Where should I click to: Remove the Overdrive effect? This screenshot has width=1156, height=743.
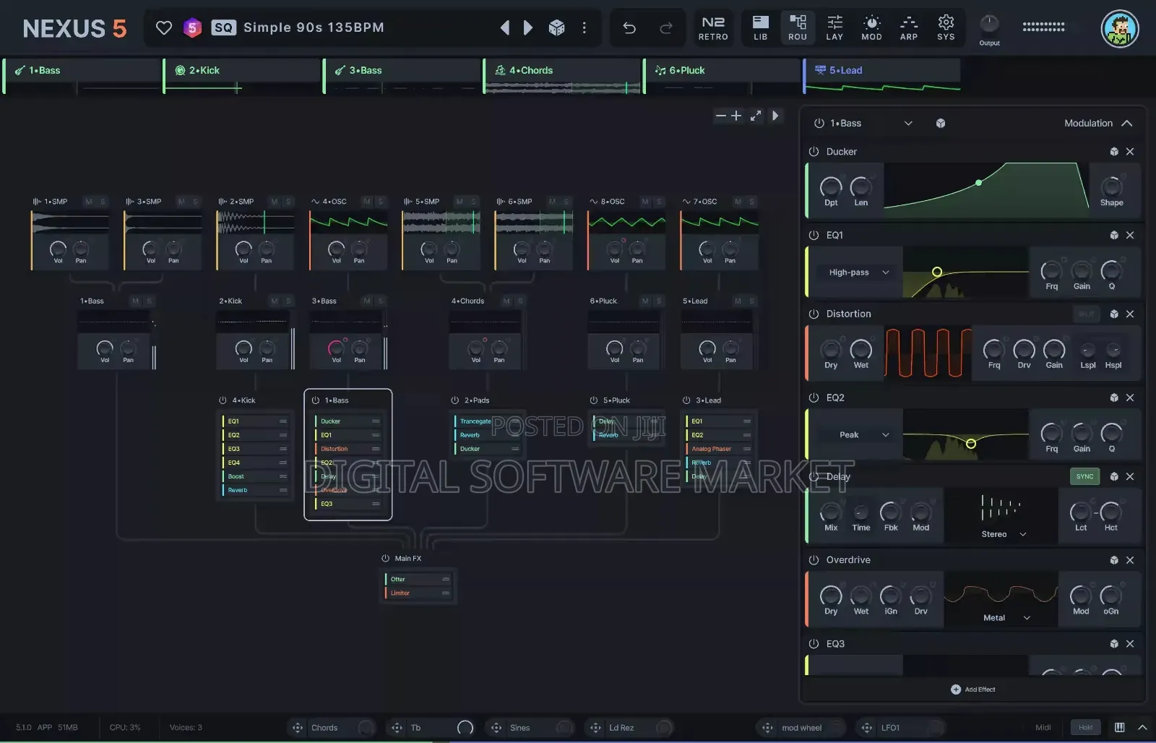(1130, 561)
